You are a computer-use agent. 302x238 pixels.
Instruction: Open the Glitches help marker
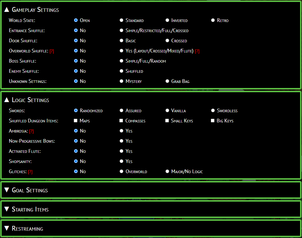[30, 172]
